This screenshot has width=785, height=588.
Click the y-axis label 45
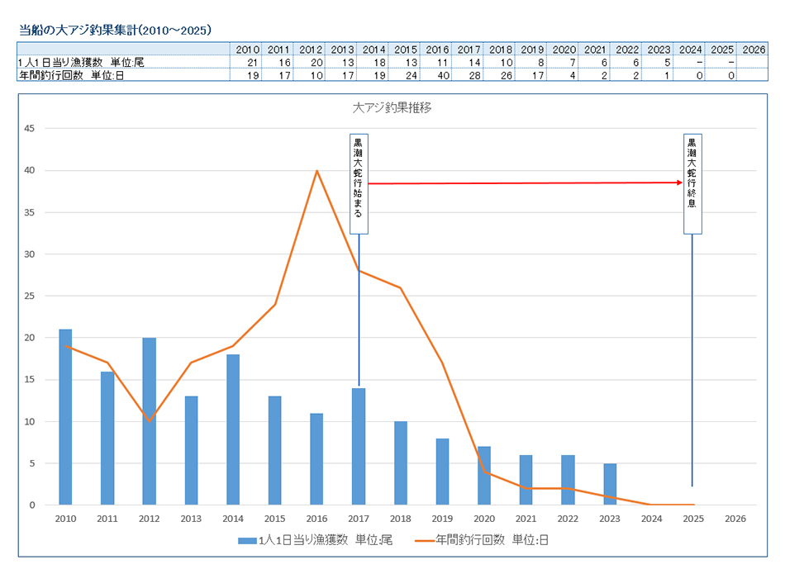pos(29,129)
